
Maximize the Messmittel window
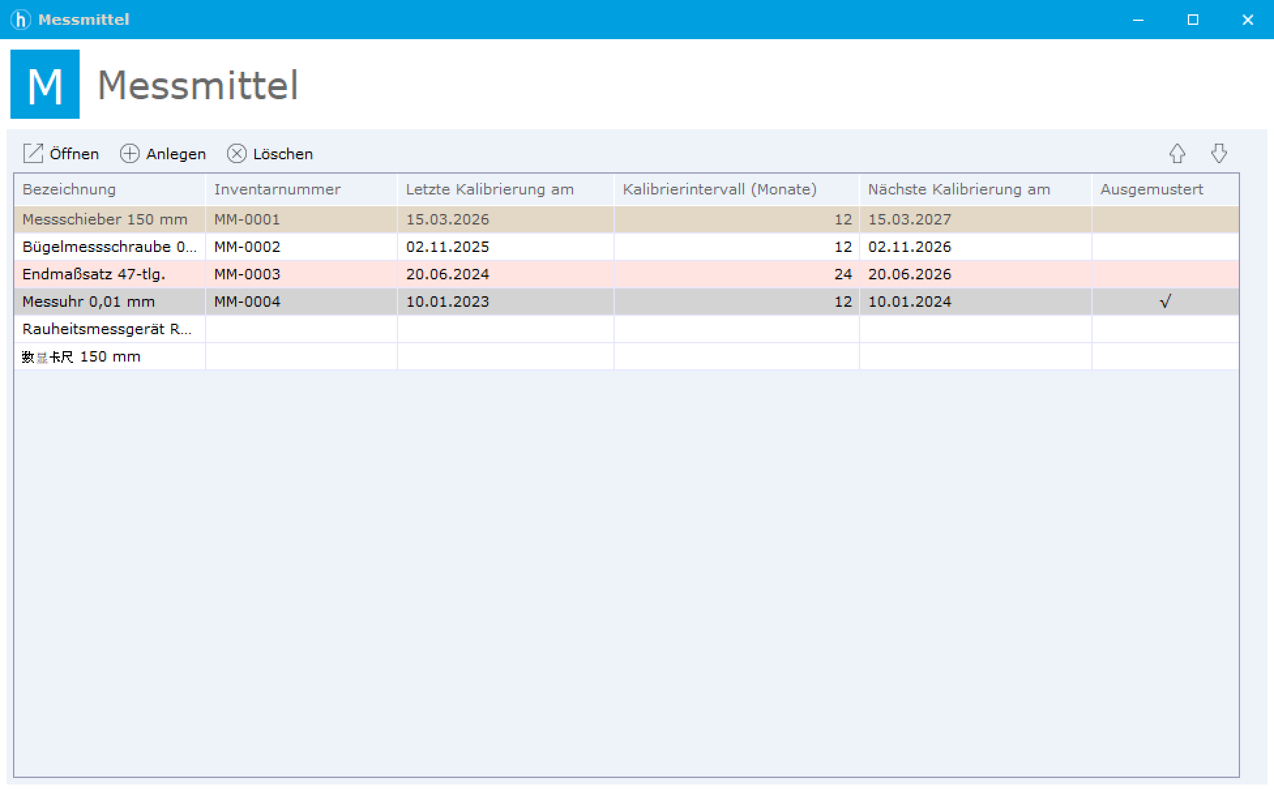point(1193,20)
